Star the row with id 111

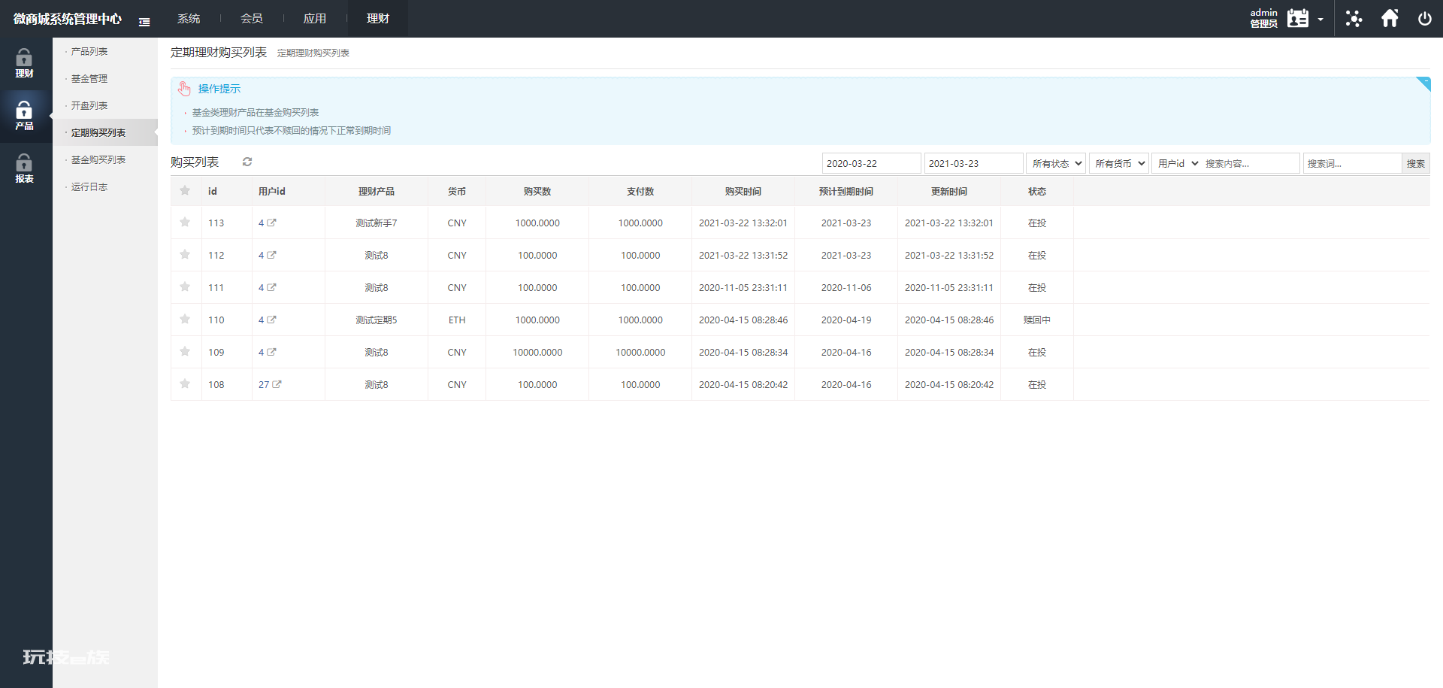click(x=185, y=286)
